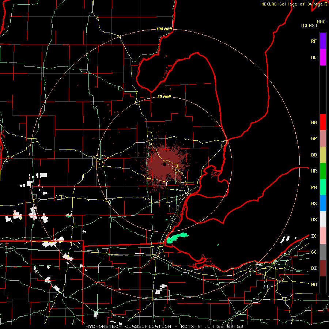Click the magenta UK color swatch
329x329 pixels.
(x=323, y=57)
